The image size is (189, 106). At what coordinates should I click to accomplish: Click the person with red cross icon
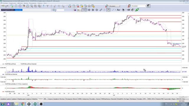(129, 6)
